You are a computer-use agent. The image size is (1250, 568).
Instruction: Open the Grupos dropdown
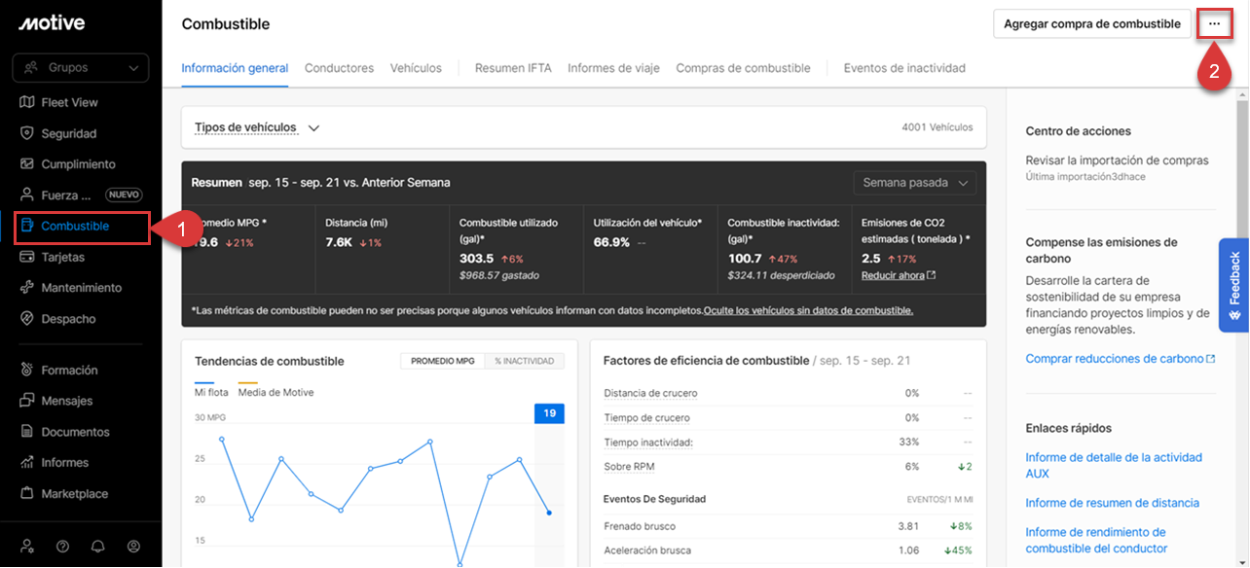pyautogui.click(x=80, y=68)
